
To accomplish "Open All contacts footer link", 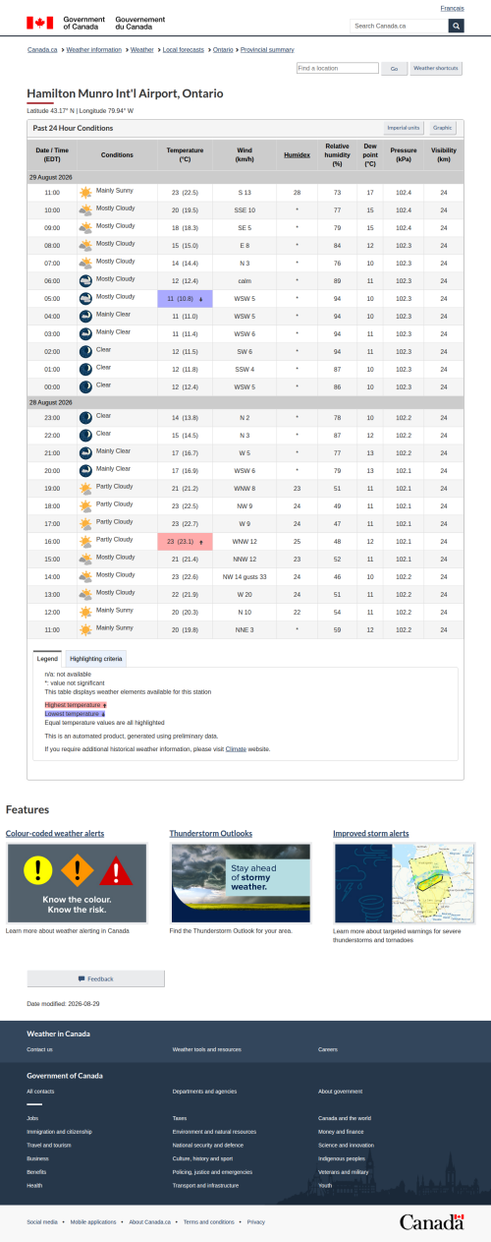I will (x=41, y=1091).
